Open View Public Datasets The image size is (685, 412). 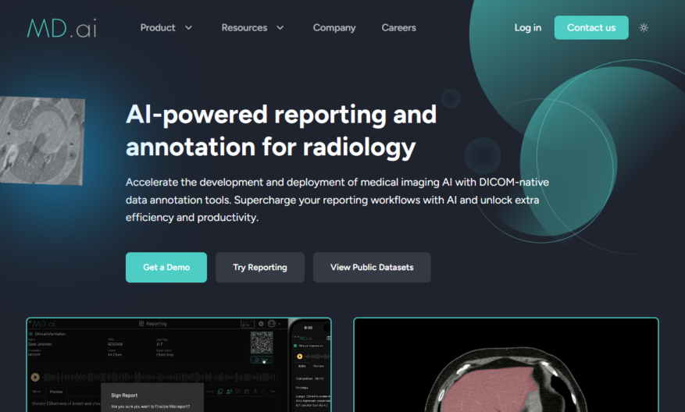pyautogui.click(x=372, y=267)
